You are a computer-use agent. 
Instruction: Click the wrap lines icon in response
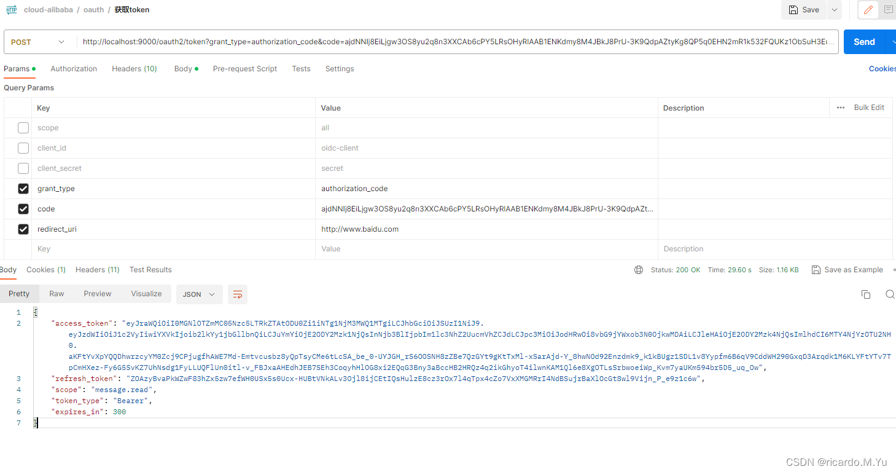pyautogui.click(x=237, y=294)
